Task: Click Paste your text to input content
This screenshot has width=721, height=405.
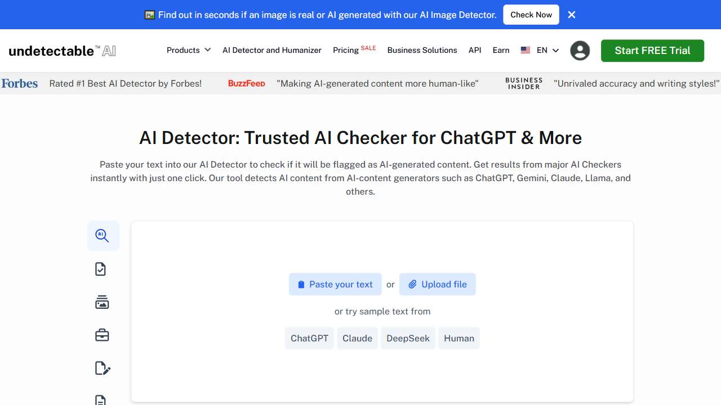Action: (335, 284)
